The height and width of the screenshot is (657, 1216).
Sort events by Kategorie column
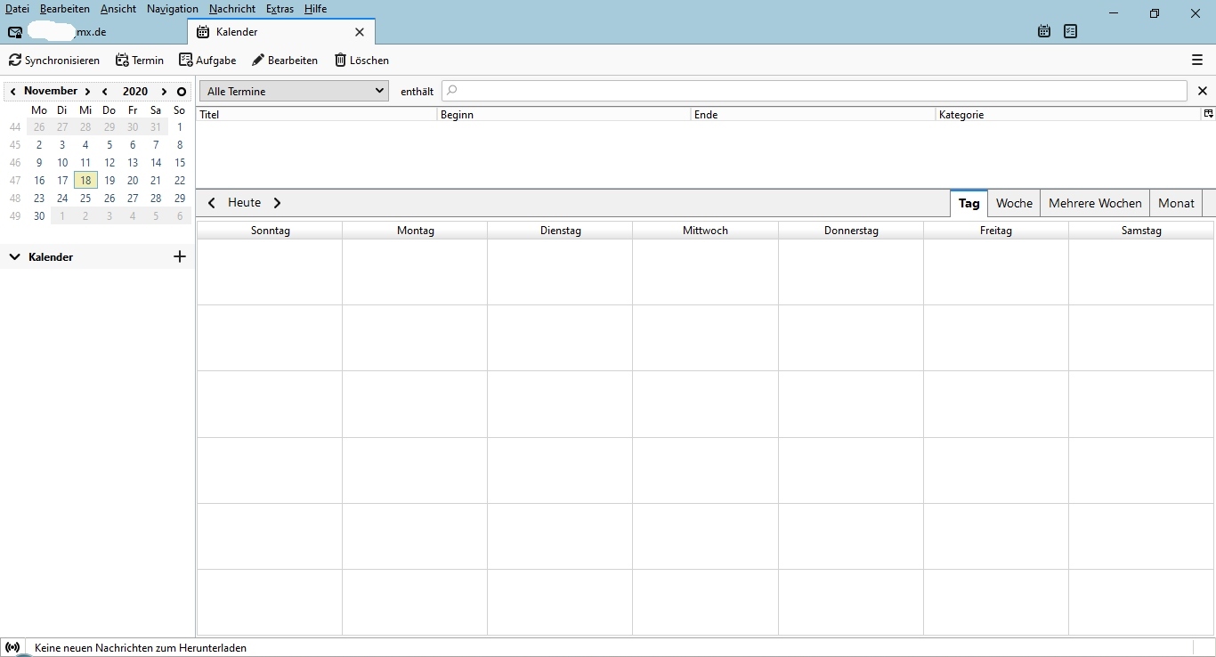[x=1068, y=115]
